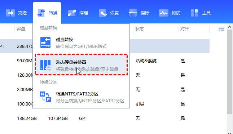Screen dimensions: 233x134
Task: Click the 对齐 column header
Action: (185, 29)
